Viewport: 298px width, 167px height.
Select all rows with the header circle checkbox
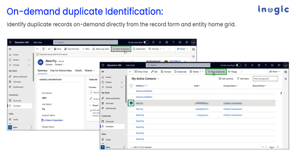(131, 86)
